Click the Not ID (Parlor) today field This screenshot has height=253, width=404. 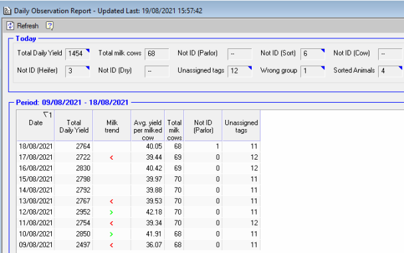pyautogui.click(x=240, y=54)
